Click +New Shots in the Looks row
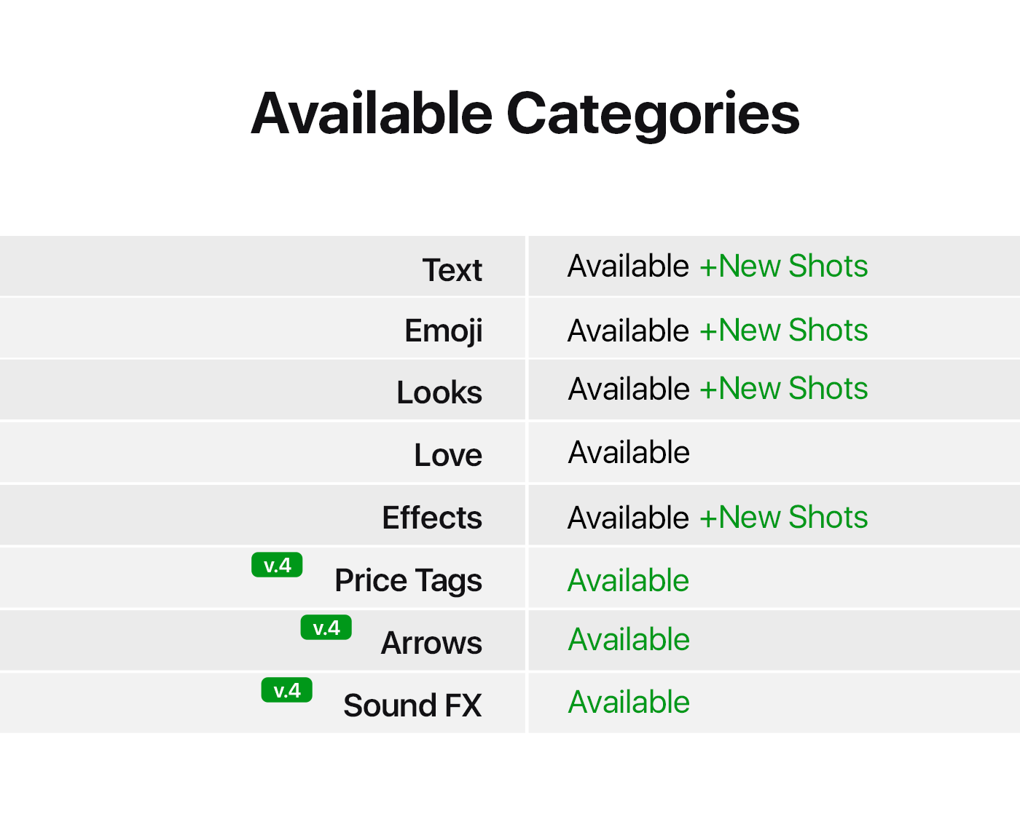The width and height of the screenshot is (1020, 814). pos(783,388)
